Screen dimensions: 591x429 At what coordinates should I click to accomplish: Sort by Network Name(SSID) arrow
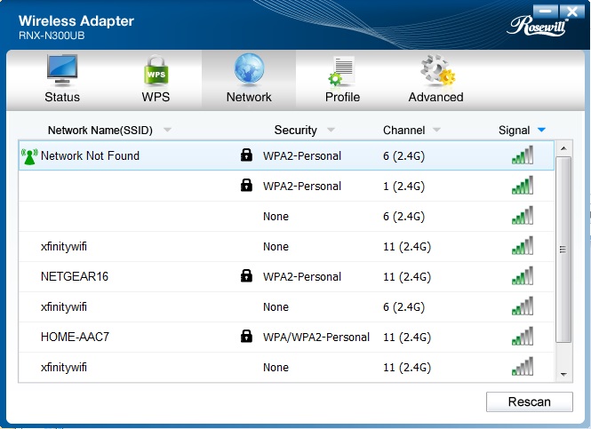(167, 130)
